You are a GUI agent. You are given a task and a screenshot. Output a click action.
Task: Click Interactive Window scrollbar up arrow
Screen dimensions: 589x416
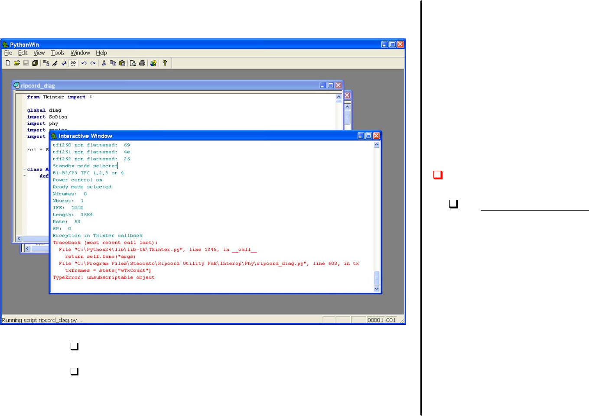coord(377,145)
